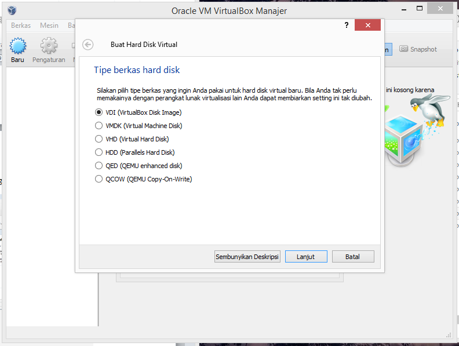Select VDI (VirtualBox Disk Image) option
Screen dimensions: 459x346
138,112
